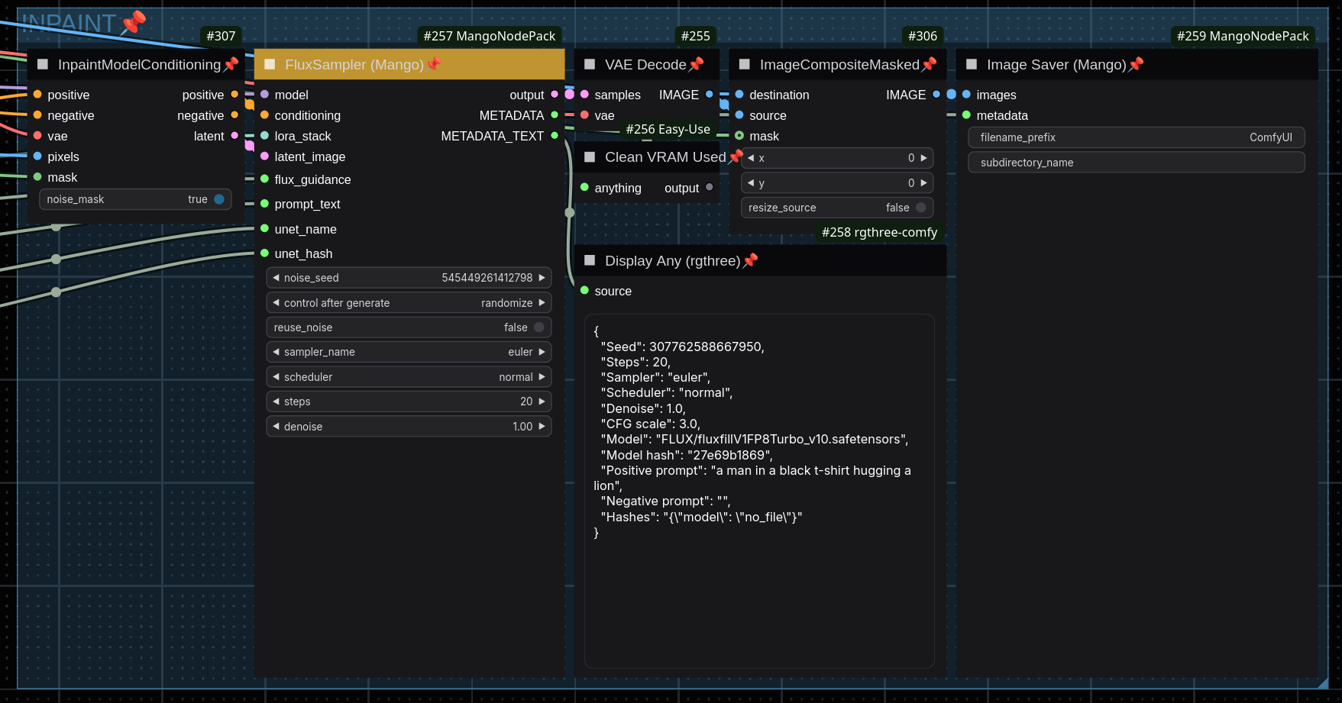The height and width of the screenshot is (703, 1342).
Task: Increase steps with the right arrow
Action: pos(542,401)
